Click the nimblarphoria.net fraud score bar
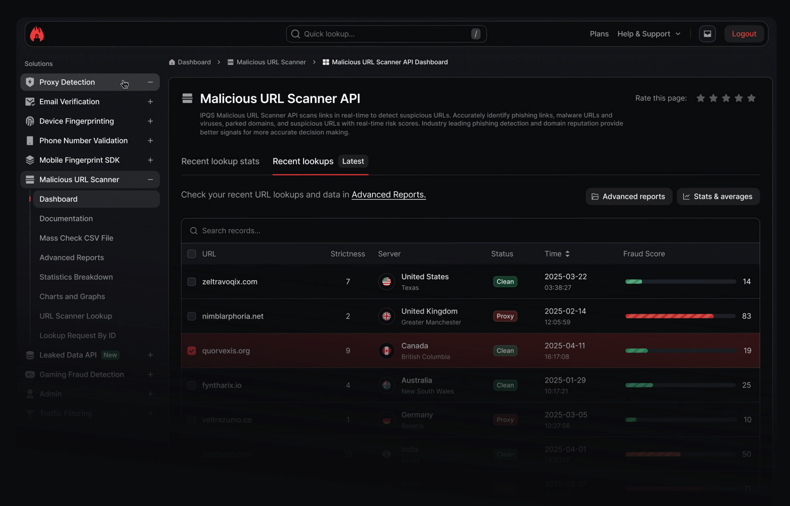 pos(680,316)
